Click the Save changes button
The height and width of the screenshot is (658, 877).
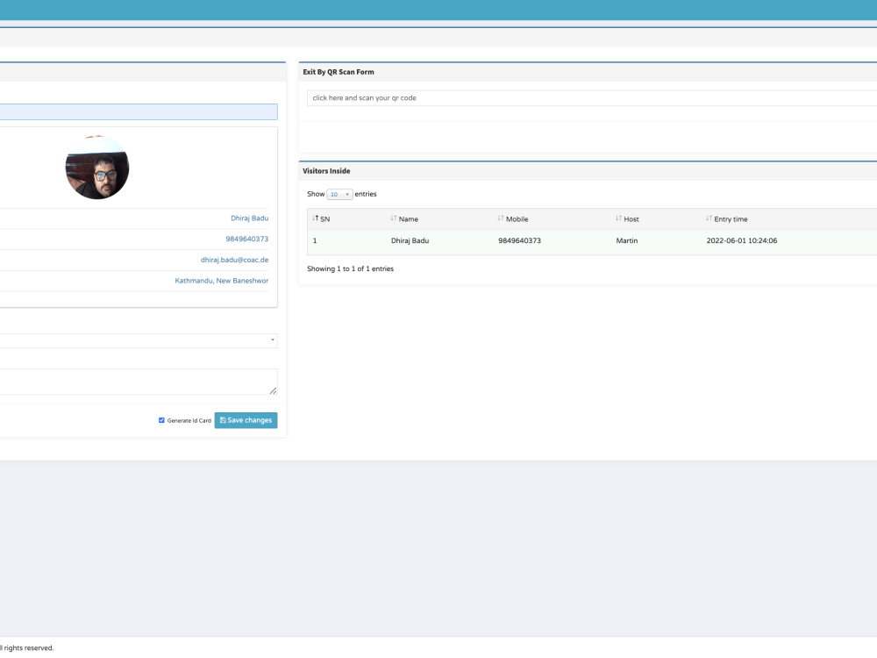246,420
